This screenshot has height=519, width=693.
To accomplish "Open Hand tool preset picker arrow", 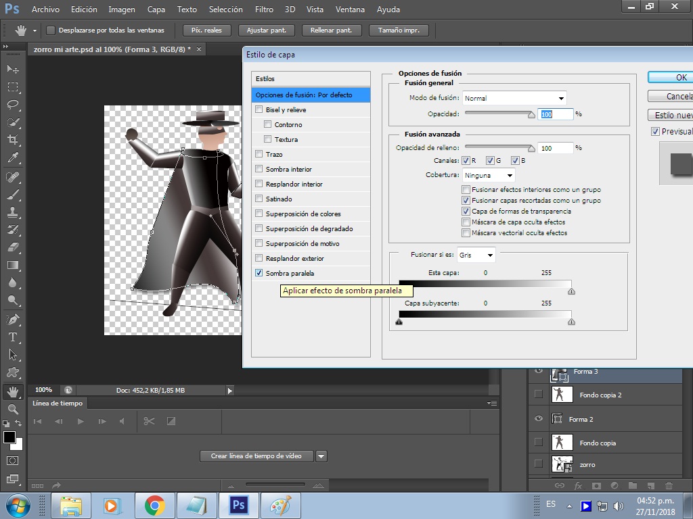I will pos(35,30).
